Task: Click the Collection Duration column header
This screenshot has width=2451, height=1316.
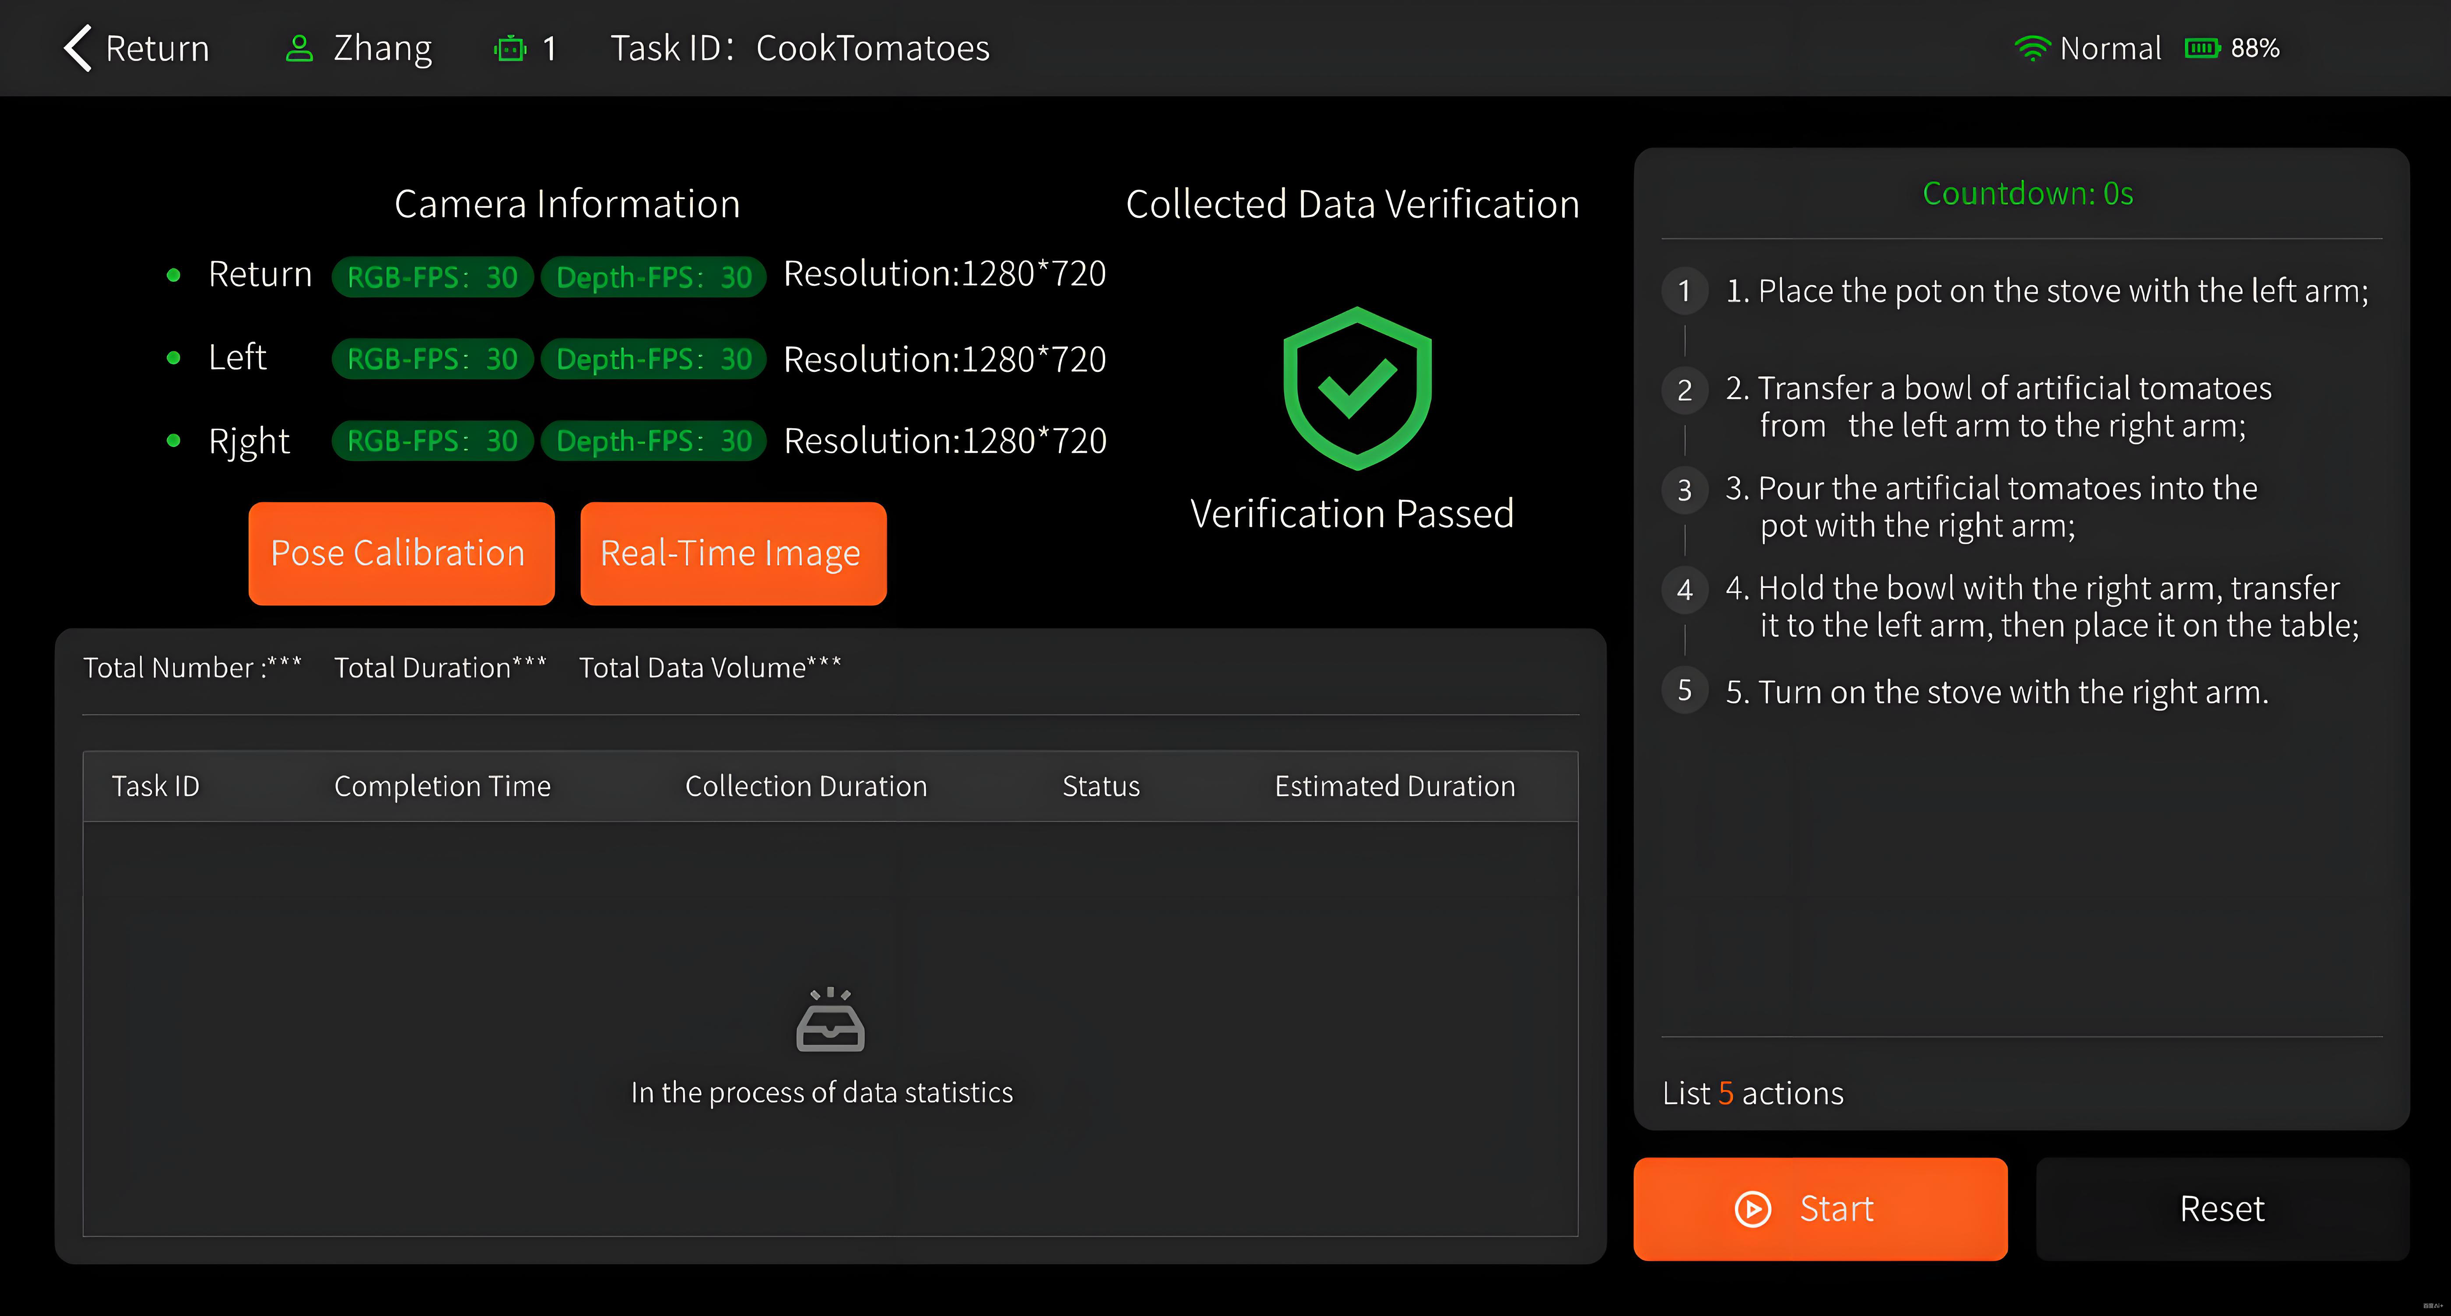Action: (806, 786)
